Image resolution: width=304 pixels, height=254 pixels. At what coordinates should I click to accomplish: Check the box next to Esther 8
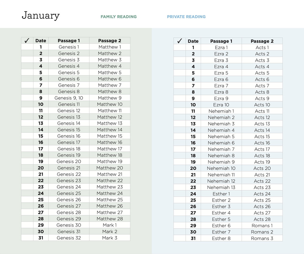179,238
